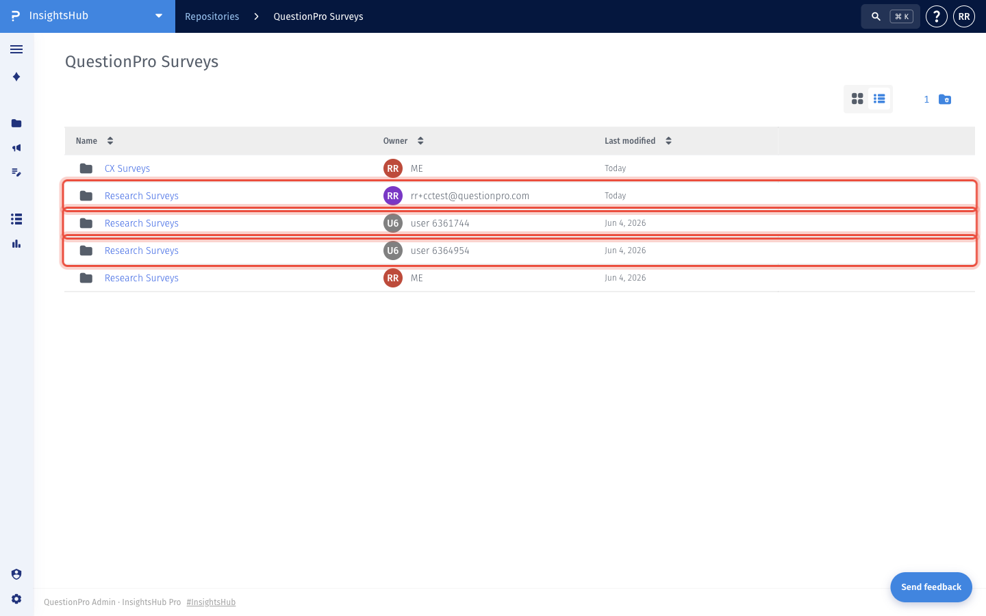Viewport: 986px width, 616px height.
Task: Click the shield admin icon in the sidebar
Action: pyautogui.click(x=16, y=574)
